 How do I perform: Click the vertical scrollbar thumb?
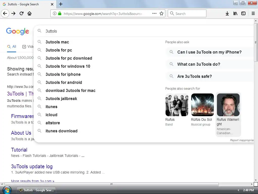click(x=256, y=42)
